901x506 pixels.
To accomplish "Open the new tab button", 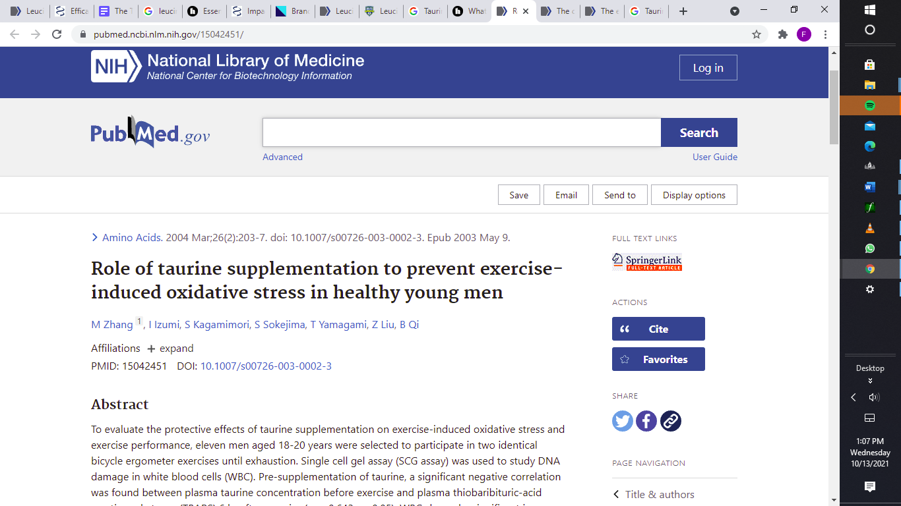I will pos(683,11).
